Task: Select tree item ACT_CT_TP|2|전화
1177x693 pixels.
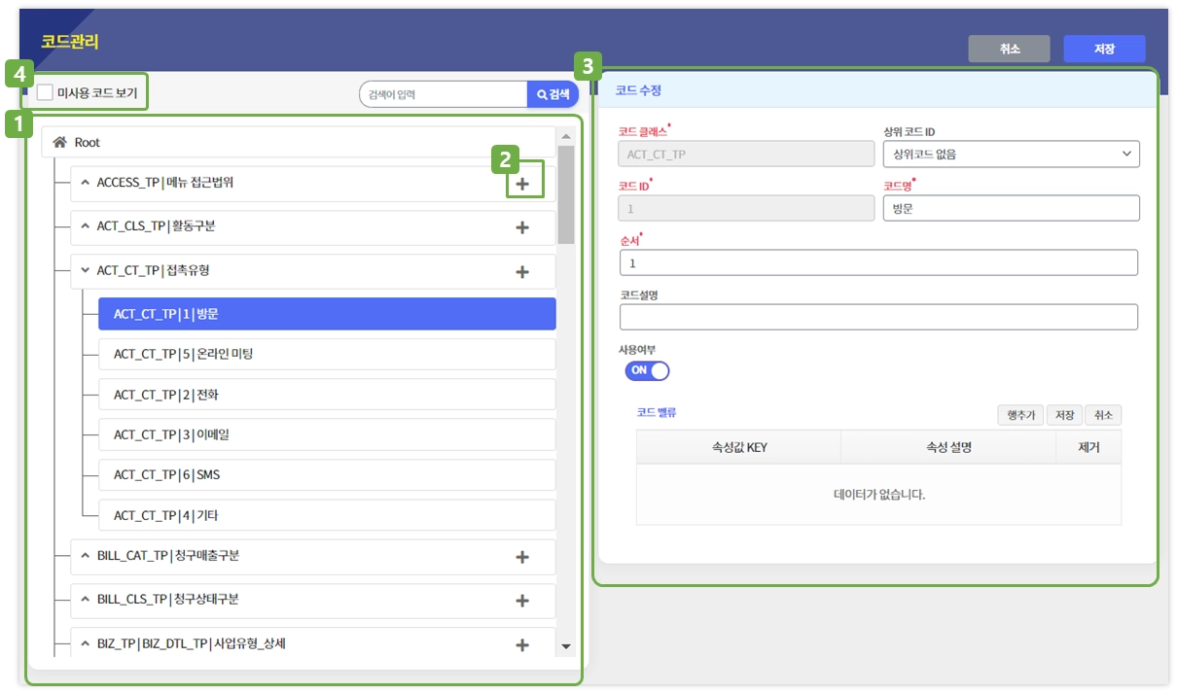Action: [x=327, y=395]
